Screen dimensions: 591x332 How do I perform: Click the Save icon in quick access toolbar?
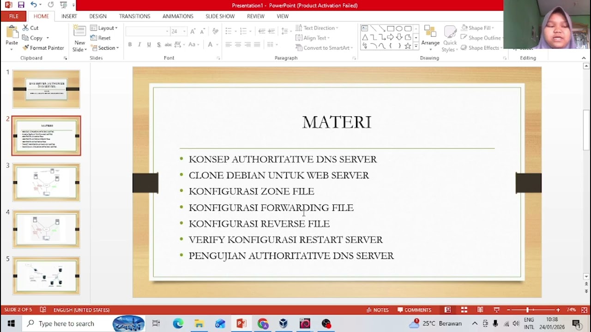(21, 5)
